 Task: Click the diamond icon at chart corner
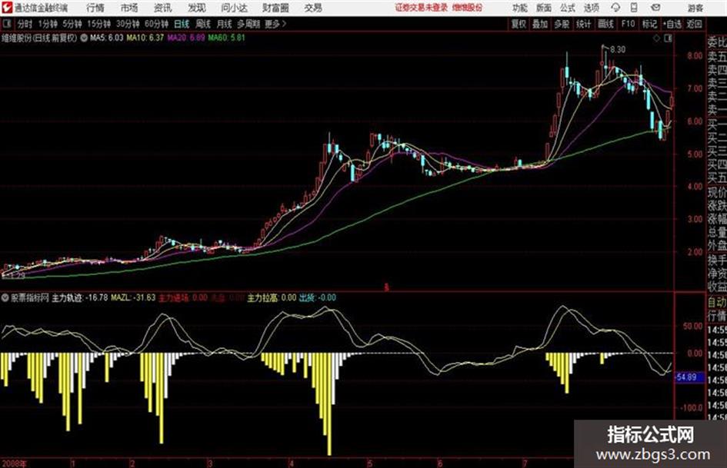tap(656, 39)
